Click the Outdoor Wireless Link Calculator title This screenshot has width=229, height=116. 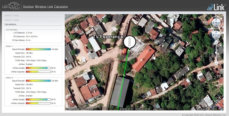click(x=46, y=7)
